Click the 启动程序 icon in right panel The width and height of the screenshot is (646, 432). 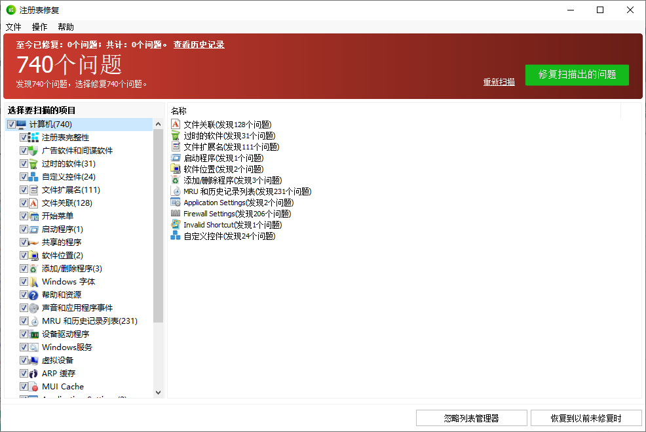pos(174,157)
